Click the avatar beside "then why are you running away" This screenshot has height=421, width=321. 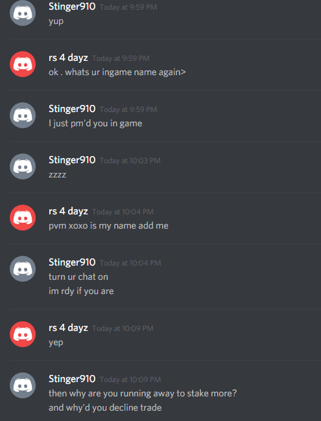[x=23, y=385]
